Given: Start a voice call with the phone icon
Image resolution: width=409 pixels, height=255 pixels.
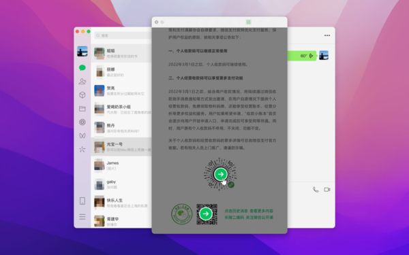Looking at the screenshot, I should click(x=316, y=190).
